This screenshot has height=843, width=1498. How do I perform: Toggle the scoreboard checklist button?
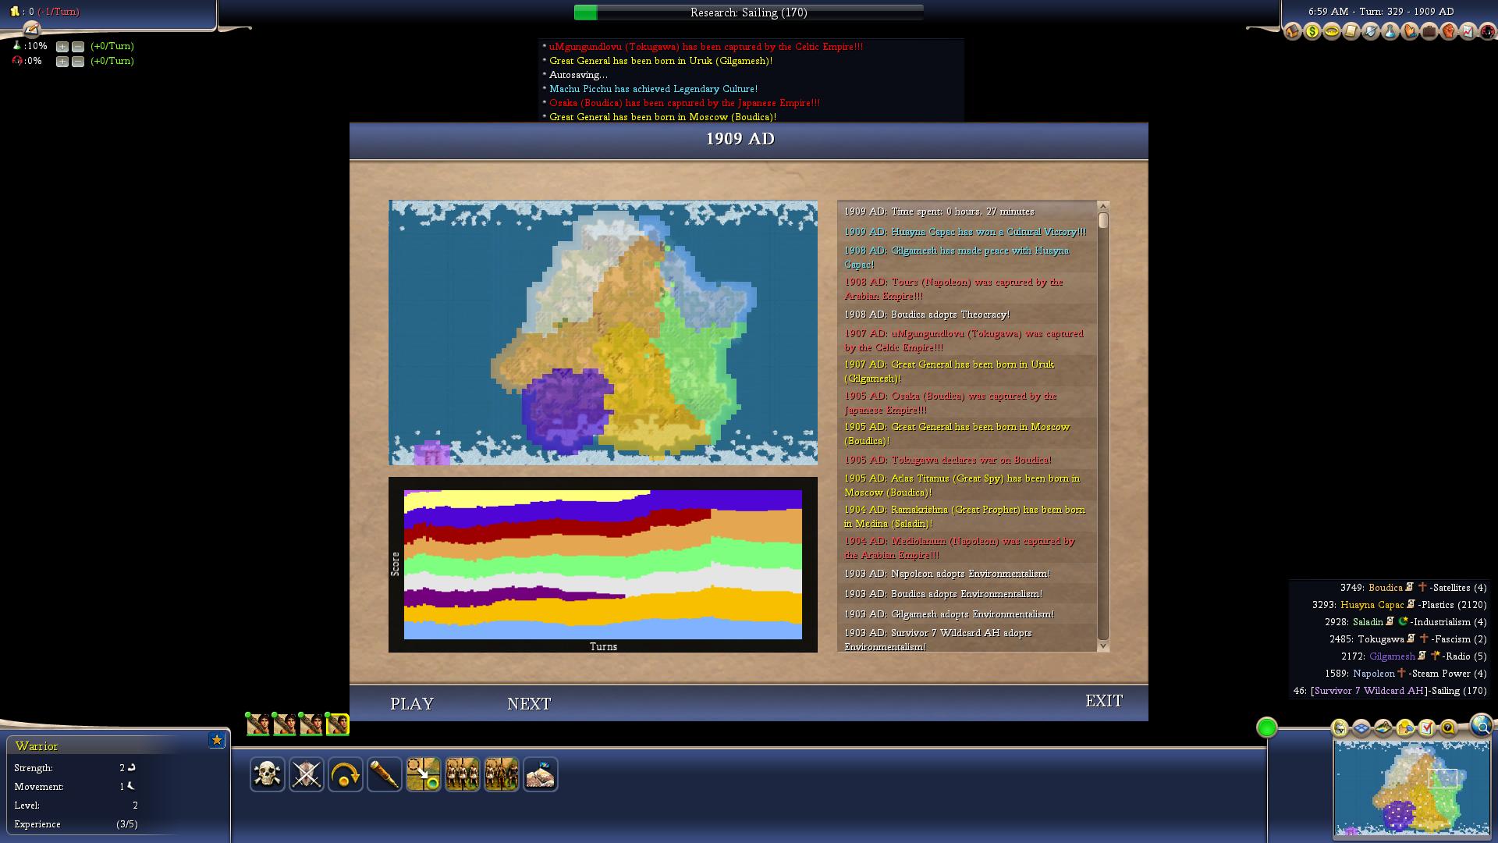coord(1427,728)
